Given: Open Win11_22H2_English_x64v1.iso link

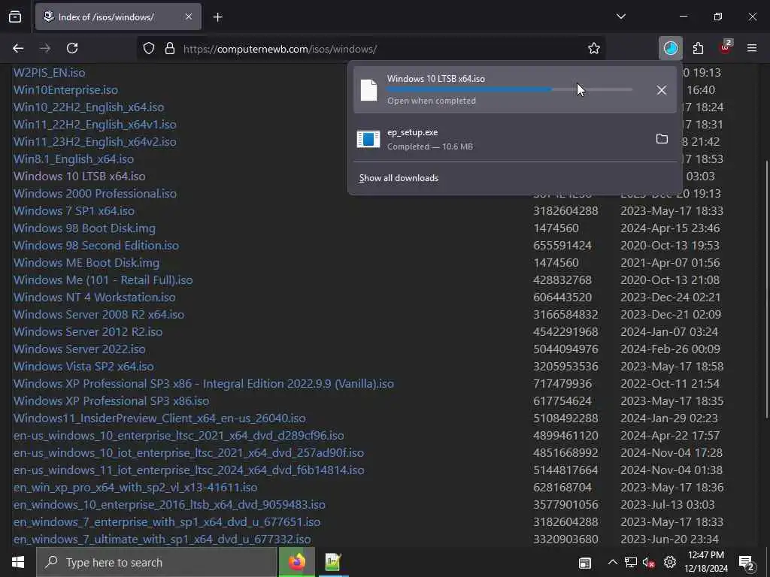Looking at the screenshot, I should [x=95, y=124].
